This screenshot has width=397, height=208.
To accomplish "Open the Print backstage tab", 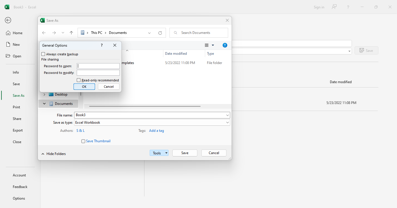I will point(17,107).
